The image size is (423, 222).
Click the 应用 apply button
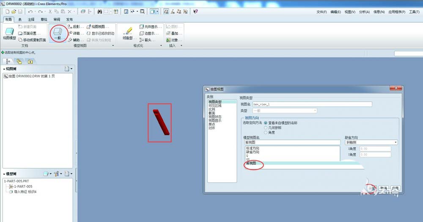pos(395,188)
